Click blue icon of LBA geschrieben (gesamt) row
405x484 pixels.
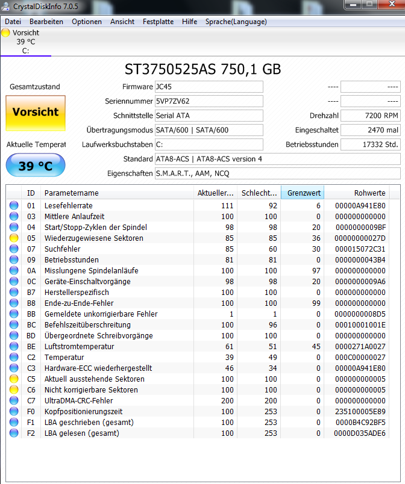pyautogui.click(x=14, y=422)
